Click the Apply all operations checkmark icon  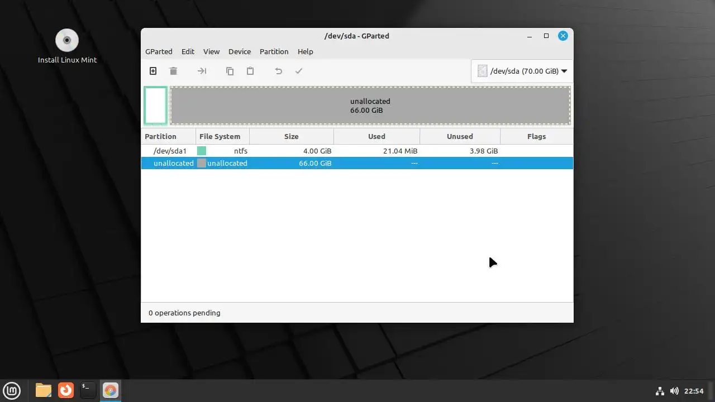[299, 71]
